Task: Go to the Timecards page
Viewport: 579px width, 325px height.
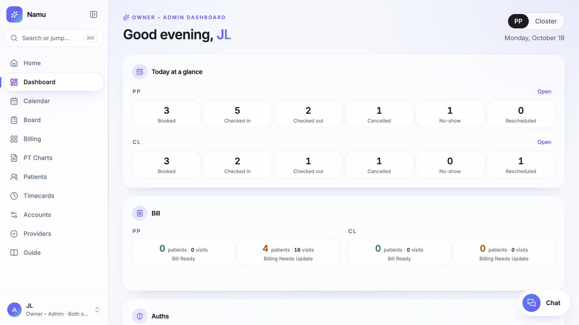Action: pos(54,196)
